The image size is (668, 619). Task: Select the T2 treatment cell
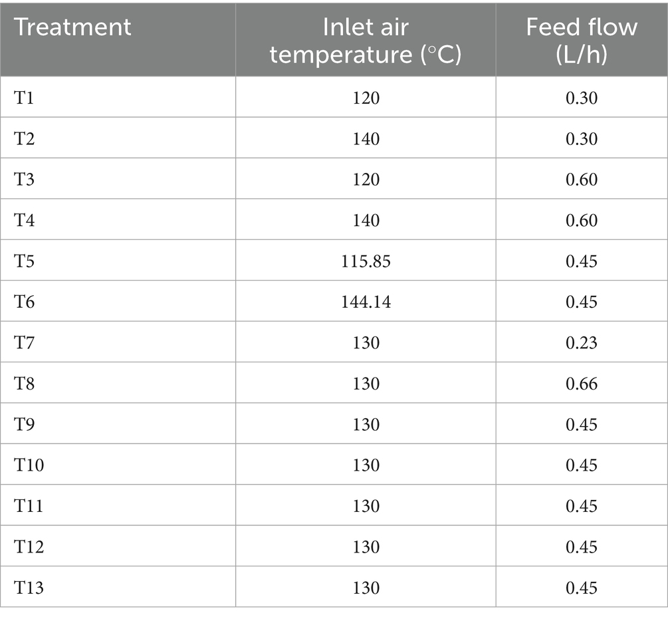tap(23, 139)
